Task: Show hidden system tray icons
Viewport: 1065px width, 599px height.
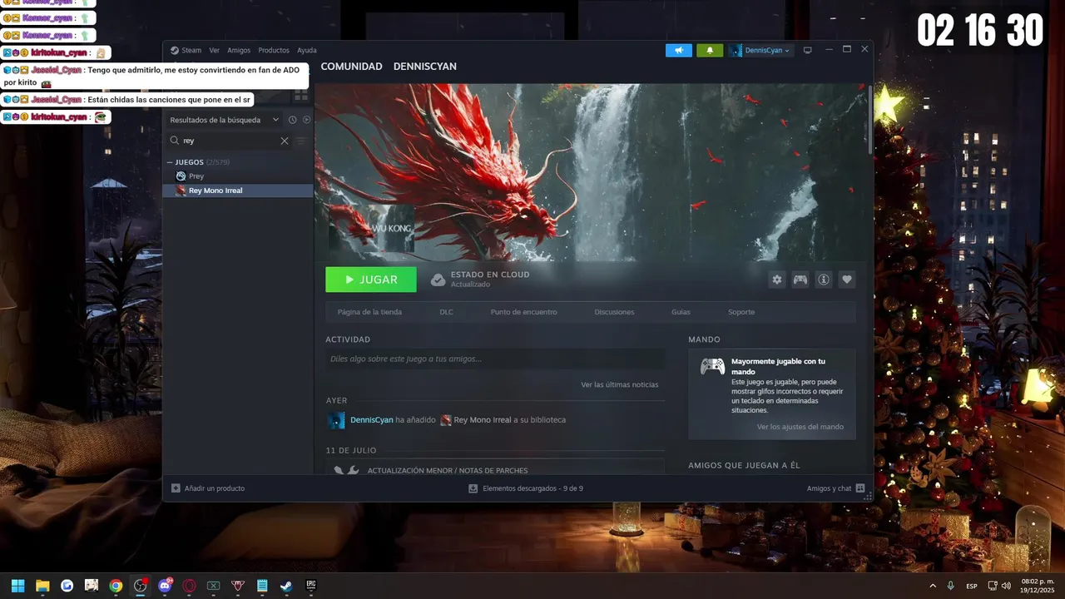Action: point(932,586)
